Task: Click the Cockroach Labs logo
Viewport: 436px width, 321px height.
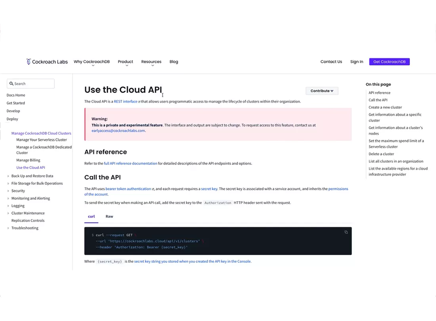Action: 47,62
